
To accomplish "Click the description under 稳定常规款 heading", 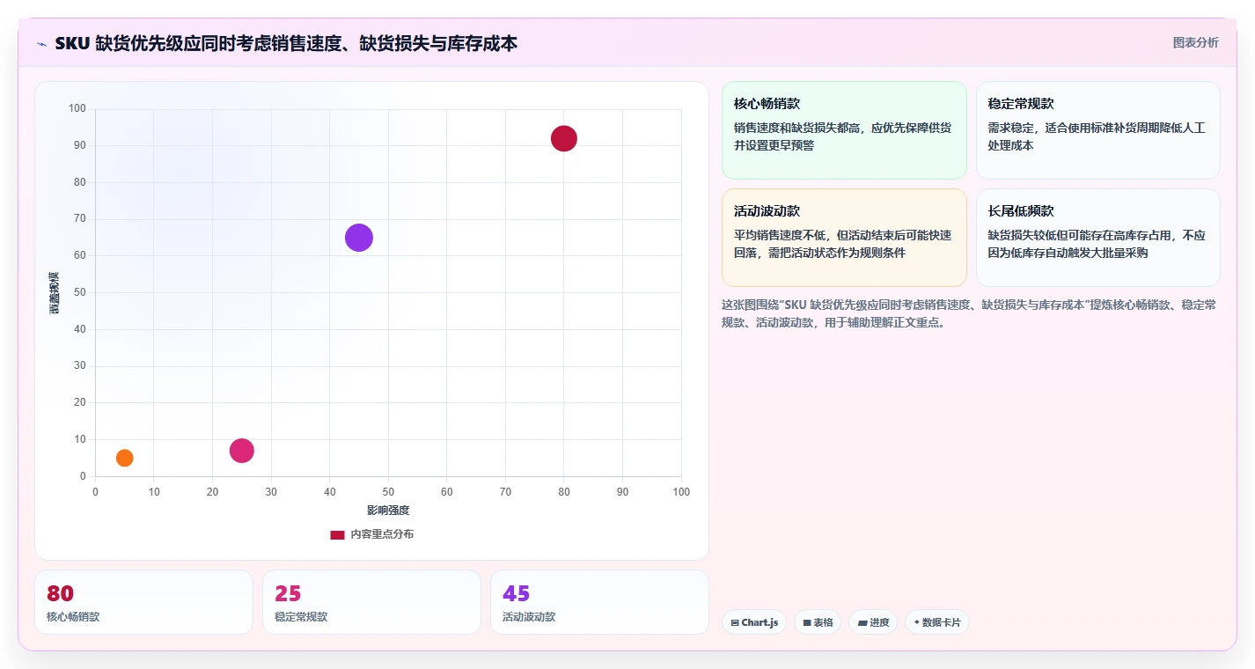I will pyautogui.click(x=1097, y=136).
